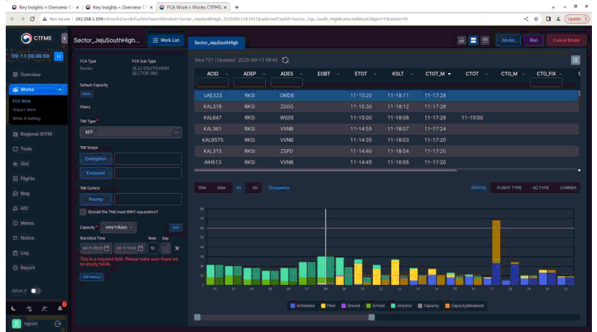Toggle the 15M interval option
Screen dimensions: 597x332
tap(202, 188)
